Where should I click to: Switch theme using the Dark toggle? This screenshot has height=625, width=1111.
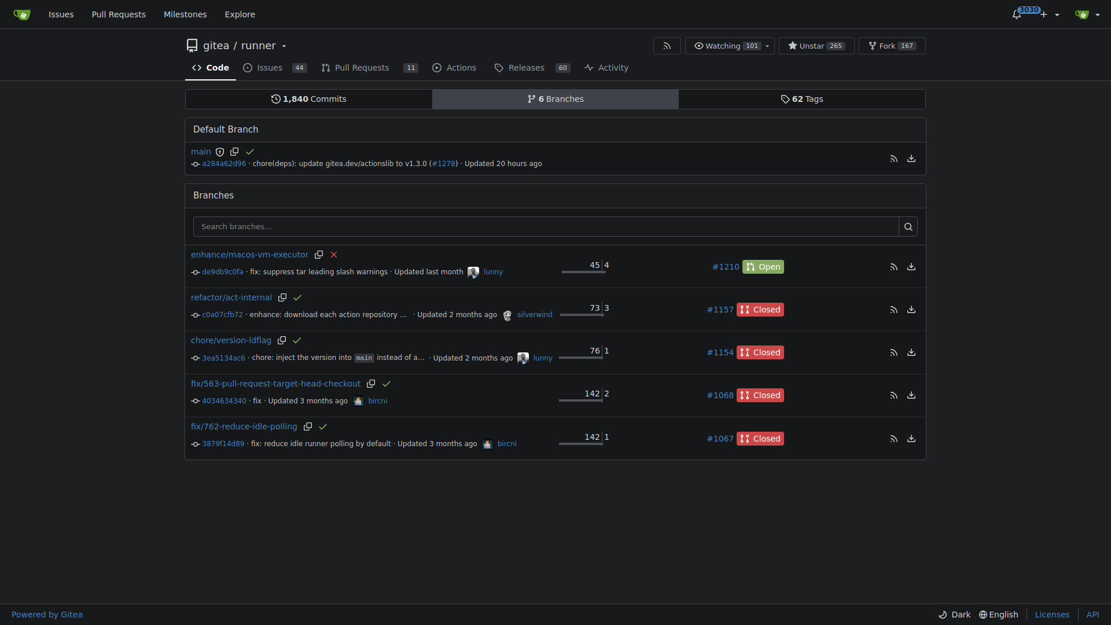tap(955, 615)
